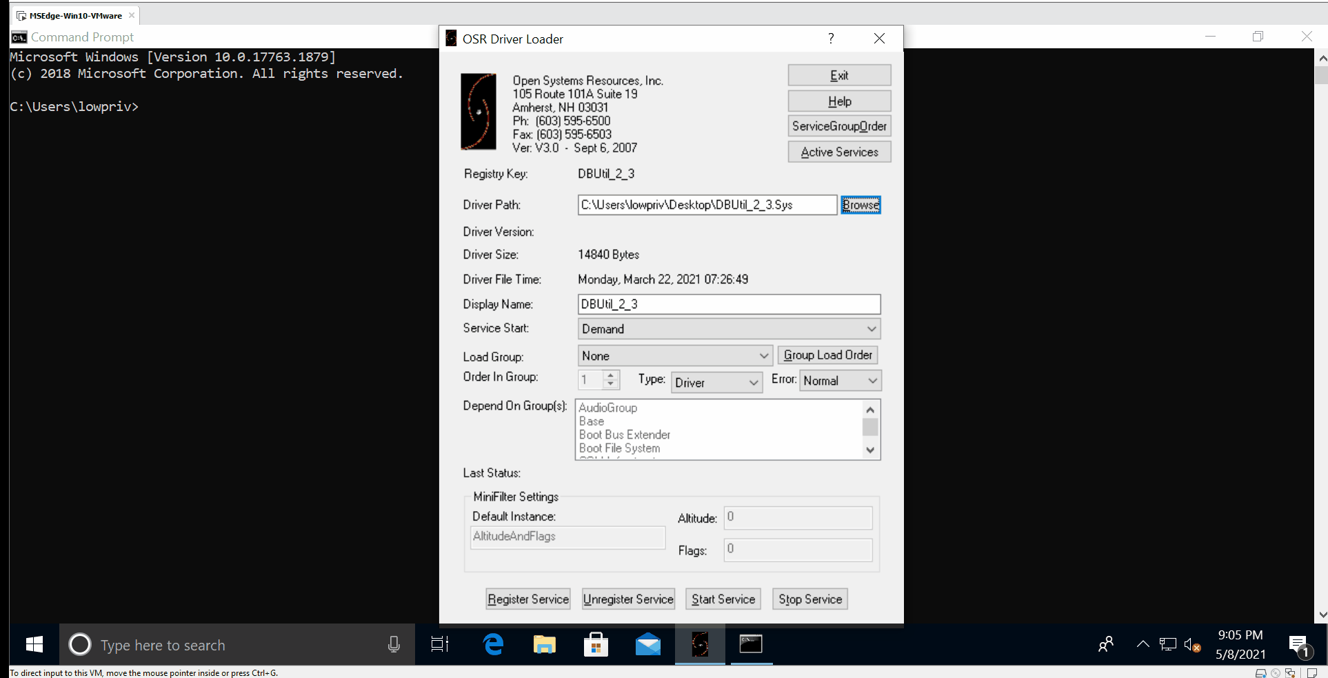The height and width of the screenshot is (678, 1328).
Task: Click the Altitude input field
Action: tap(798, 517)
